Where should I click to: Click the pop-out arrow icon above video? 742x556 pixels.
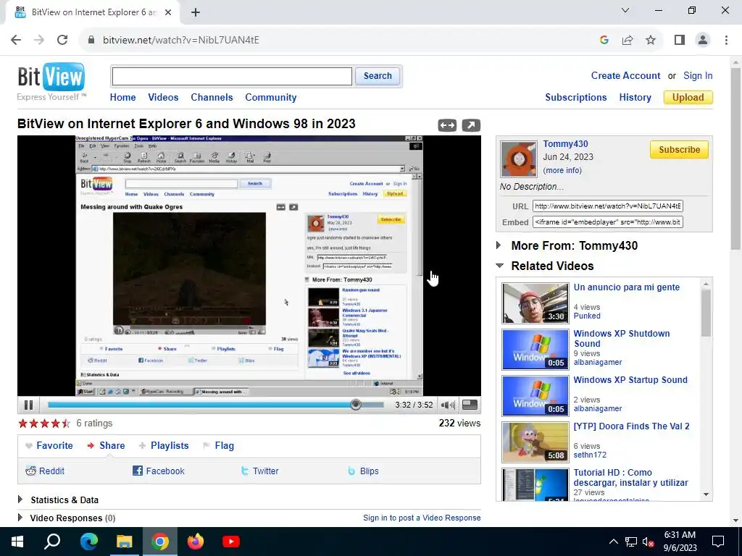[x=471, y=125]
